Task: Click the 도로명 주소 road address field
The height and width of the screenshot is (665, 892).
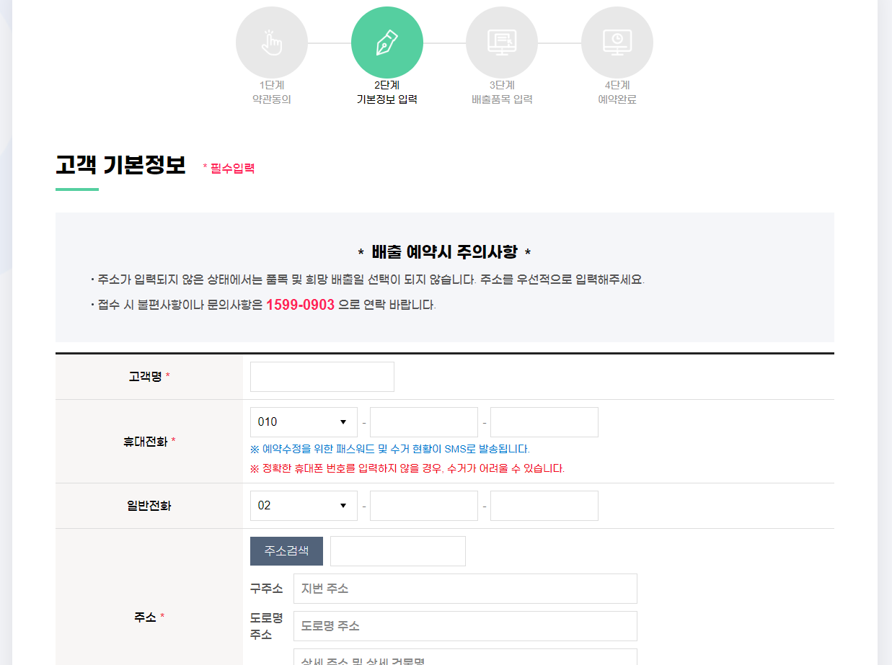Action: (x=466, y=626)
